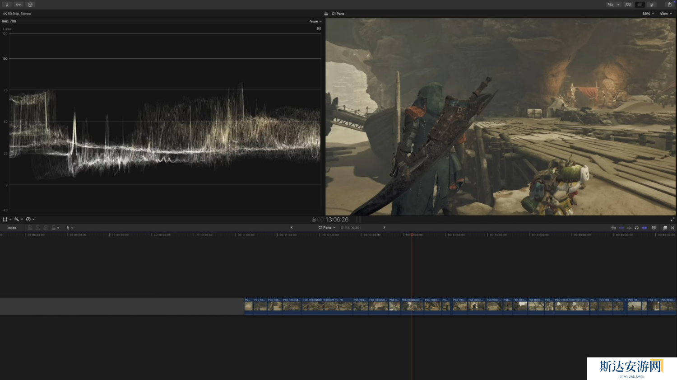The height and width of the screenshot is (380, 677).
Task: Toggle the Browser panel visibility
Action: 628,5
